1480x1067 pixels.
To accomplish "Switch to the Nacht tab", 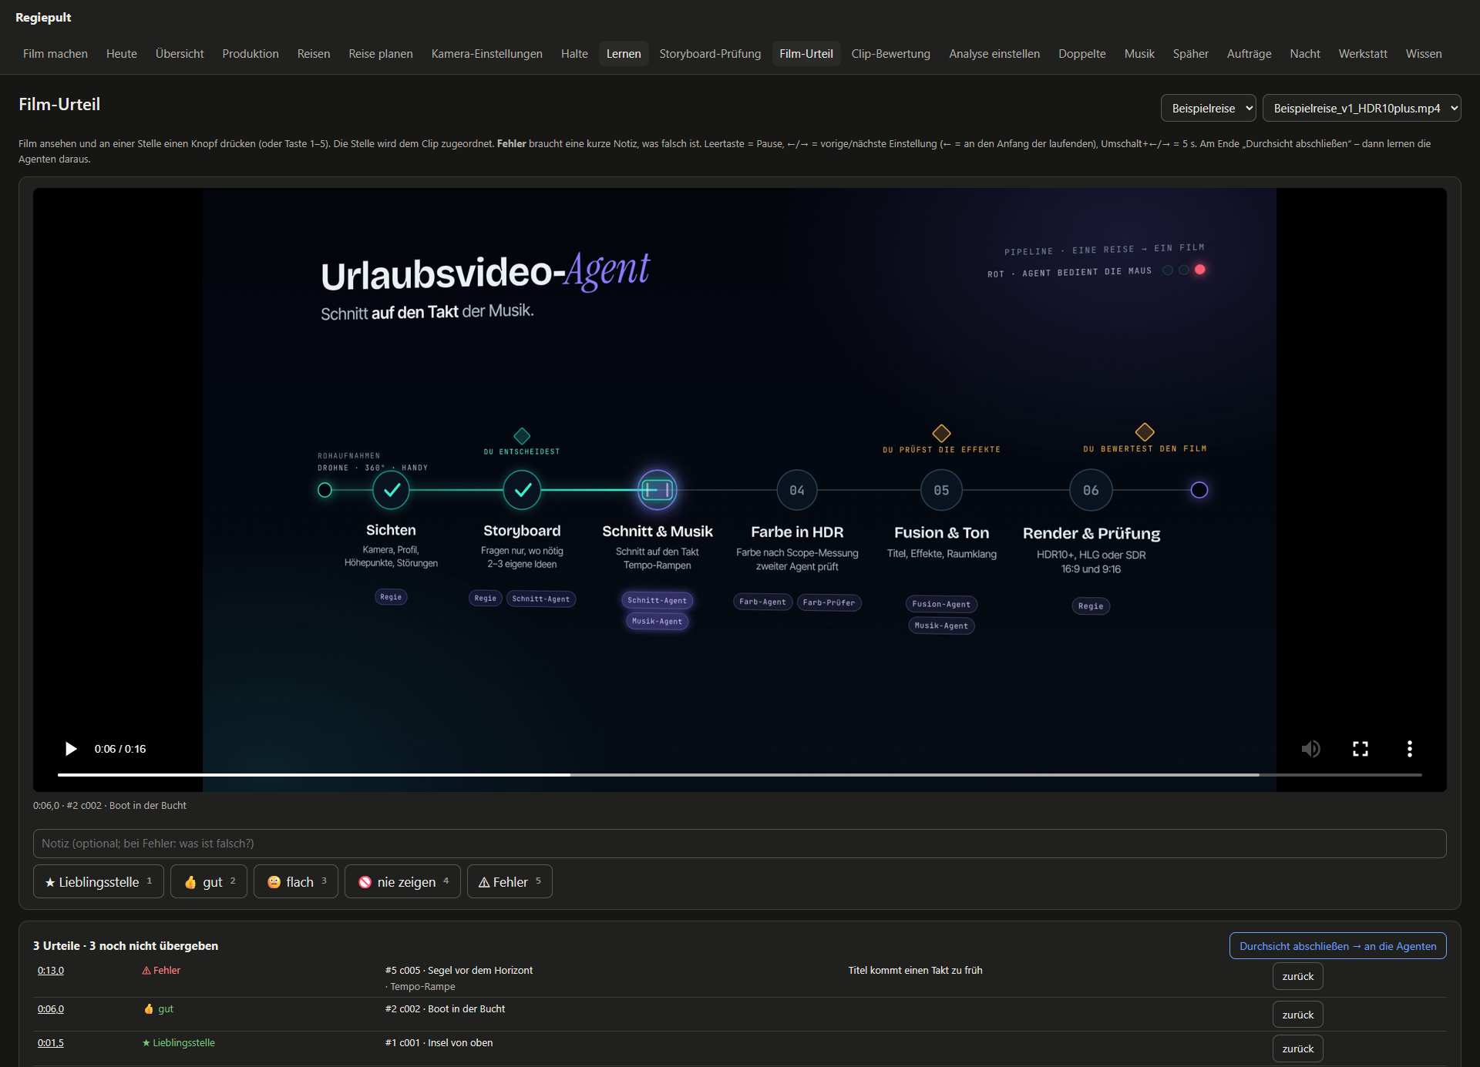I will 1305,54.
